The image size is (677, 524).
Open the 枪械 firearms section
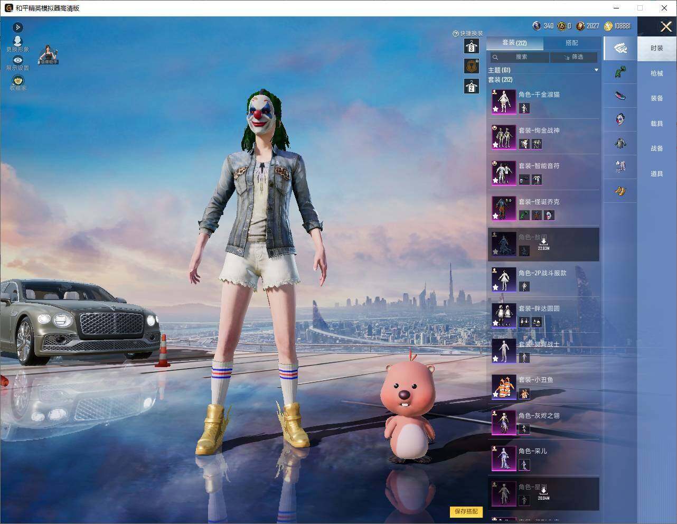pos(657,73)
